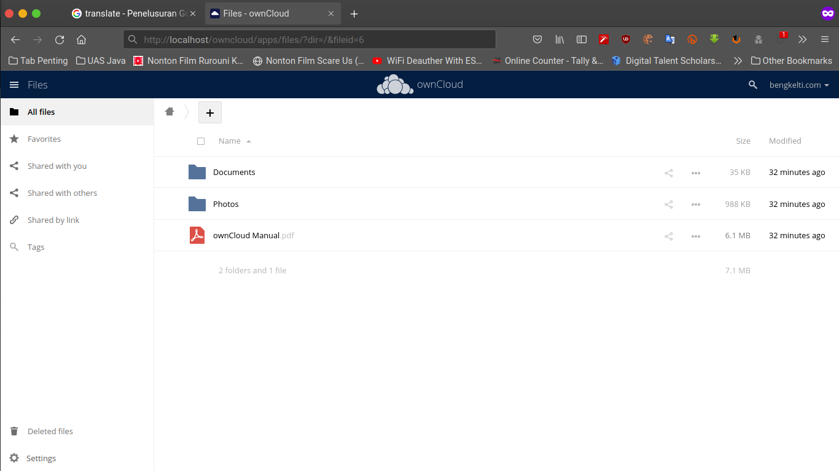
Task: Go to home folder breadcrumb icon
Action: click(x=170, y=112)
